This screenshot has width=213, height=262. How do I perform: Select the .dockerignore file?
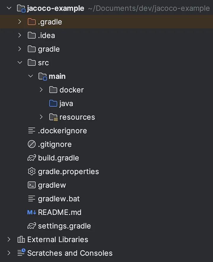point(62,131)
